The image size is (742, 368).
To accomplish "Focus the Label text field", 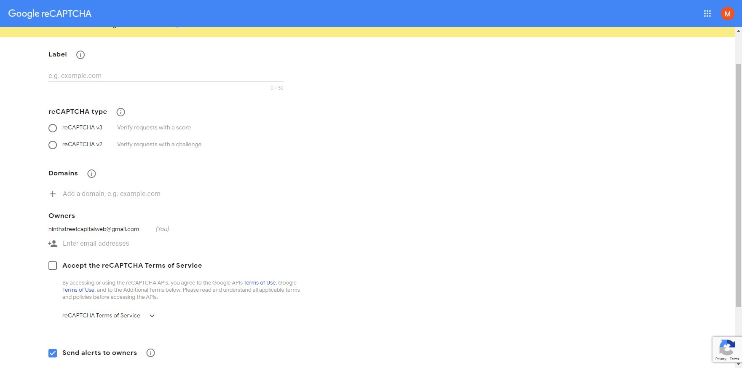I will (166, 76).
